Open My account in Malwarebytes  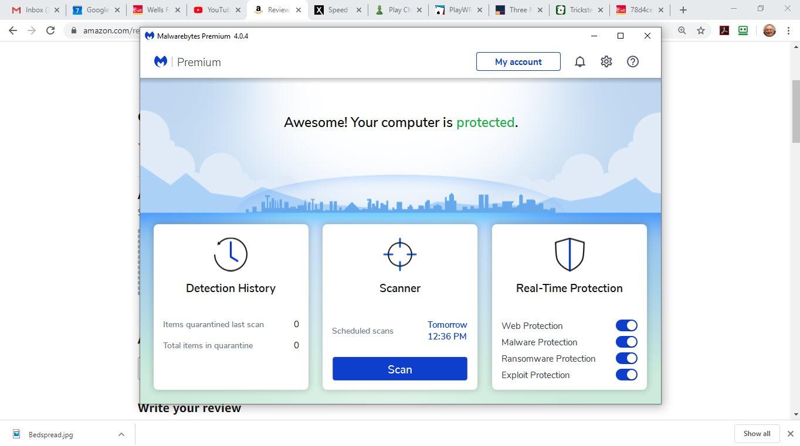(x=518, y=61)
